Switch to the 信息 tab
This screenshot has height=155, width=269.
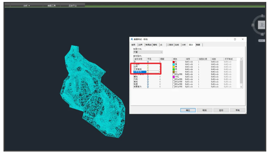(x=133, y=45)
